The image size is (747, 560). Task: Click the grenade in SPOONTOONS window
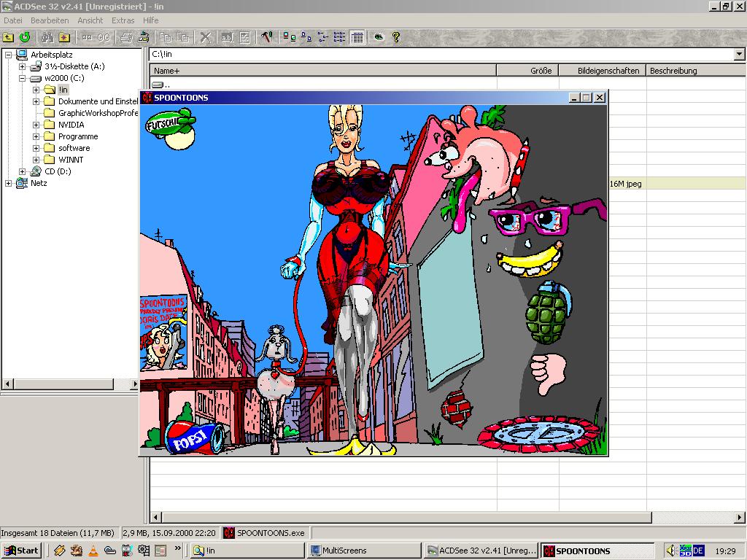[x=549, y=312]
